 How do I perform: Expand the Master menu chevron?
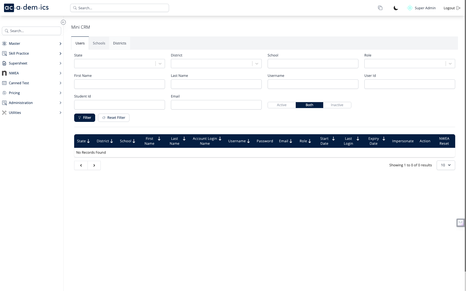(x=60, y=44)
